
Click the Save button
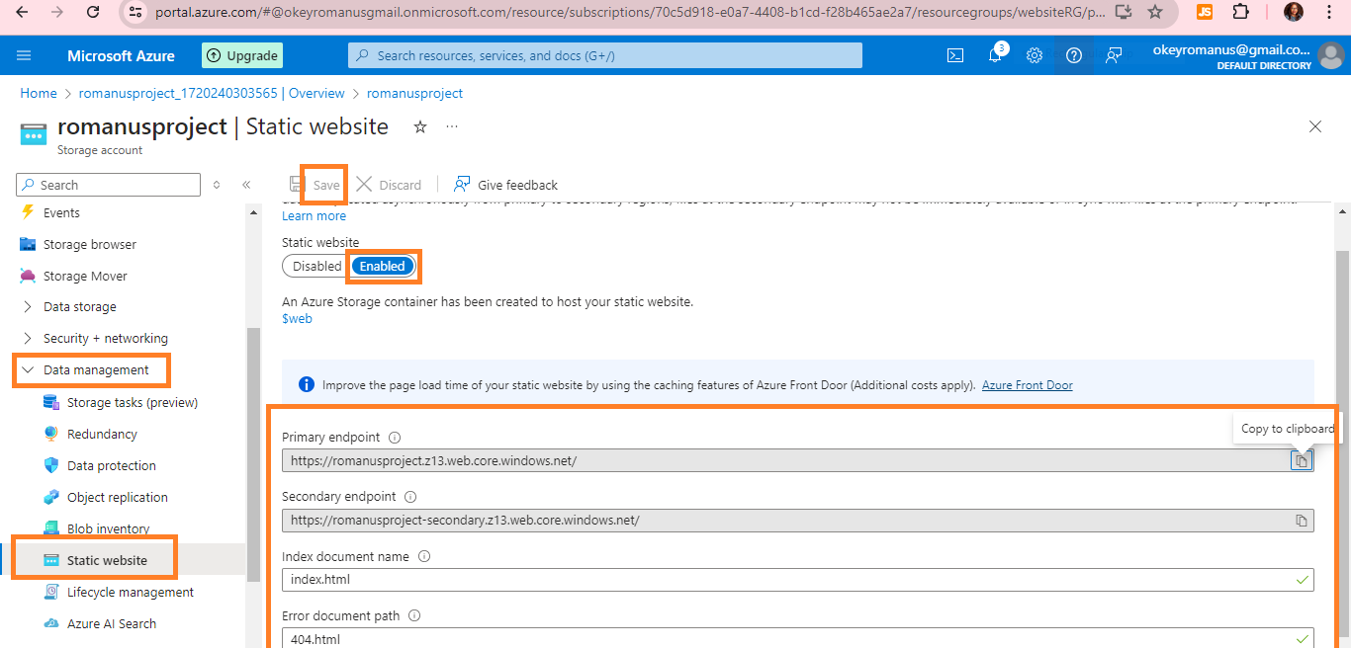pyautogui.click(x=315, y=185)
